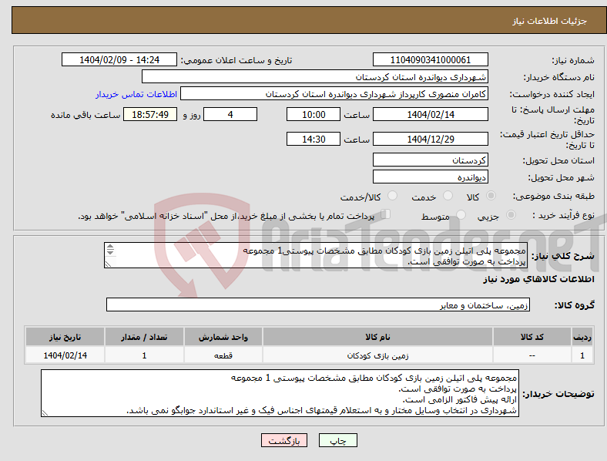Select the کالا/خدمت radio button
Image resolution: width=607 pixels, height=461 pixels.
tap(393, 196)
